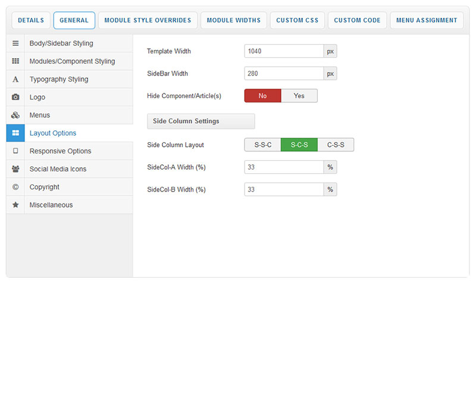Go to the Menu Assignment tab

(427, 20)
